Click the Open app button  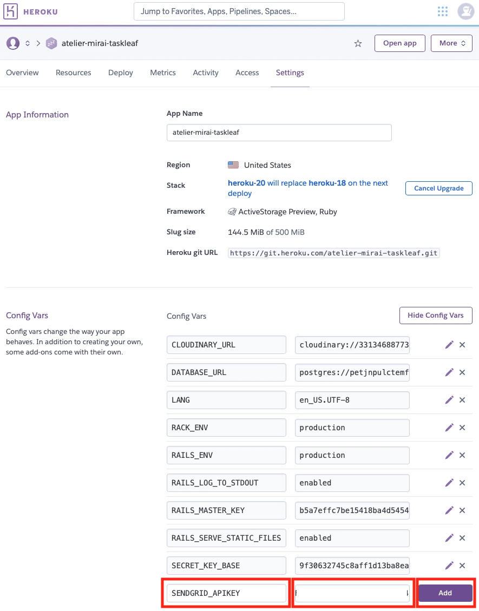pyautogui.click(x=399, y=43)
